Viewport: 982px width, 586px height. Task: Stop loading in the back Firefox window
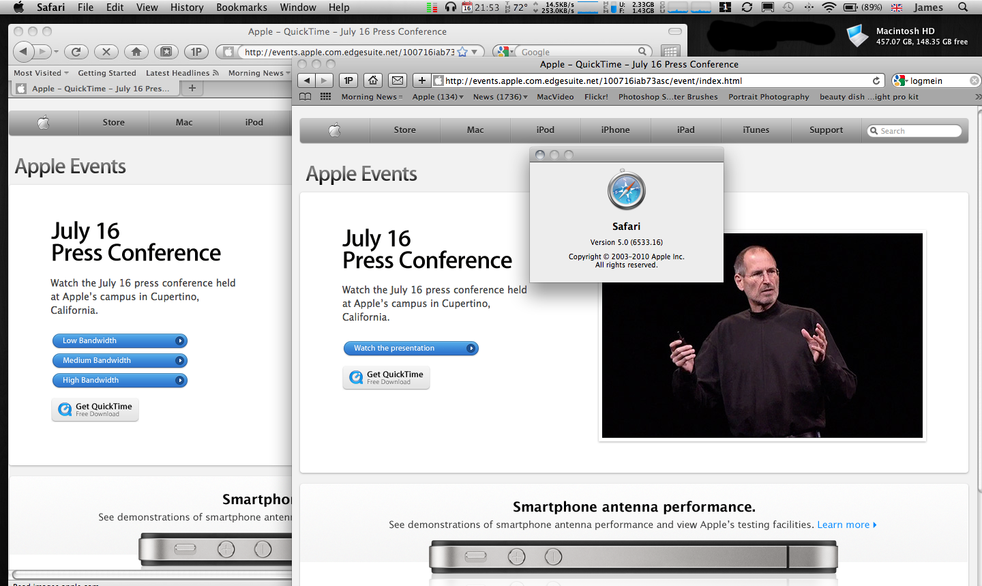tap(106, 52)
